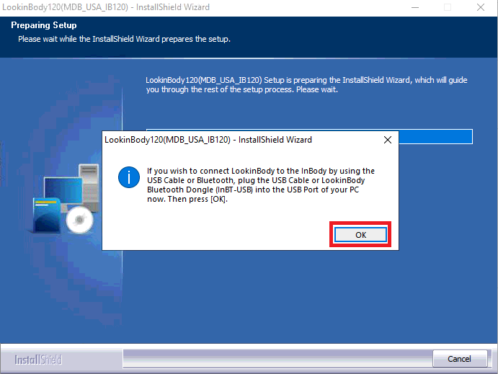
Task: Click the 'Please wait while the InstallShield Wizard prepares' text
Action: point(124,39)
